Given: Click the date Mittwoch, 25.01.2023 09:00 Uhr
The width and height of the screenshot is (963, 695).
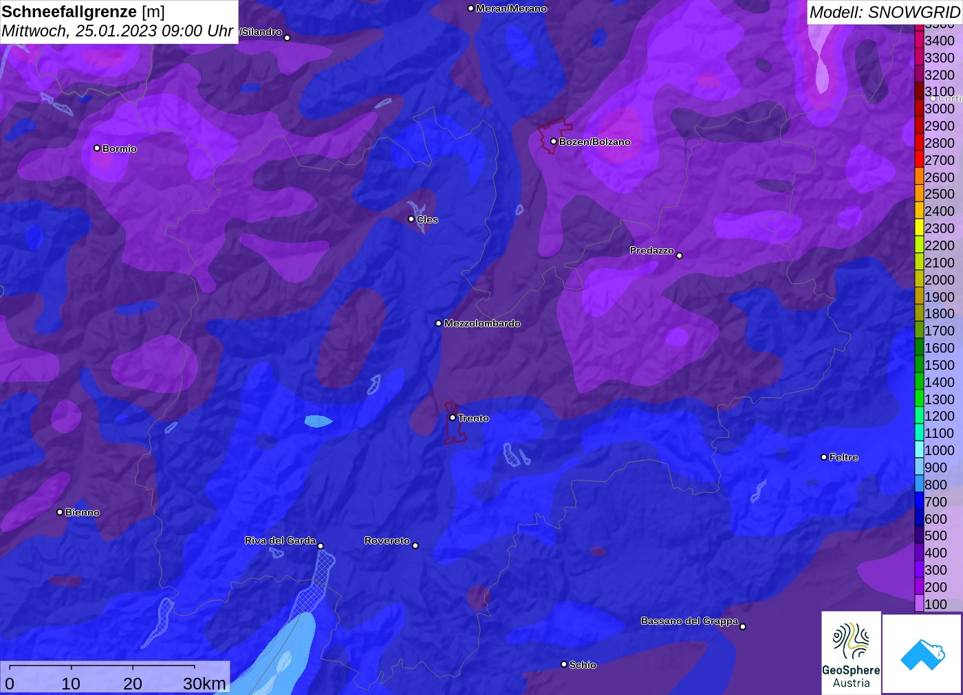Looking at the screenshot, I should click(118, 31).
